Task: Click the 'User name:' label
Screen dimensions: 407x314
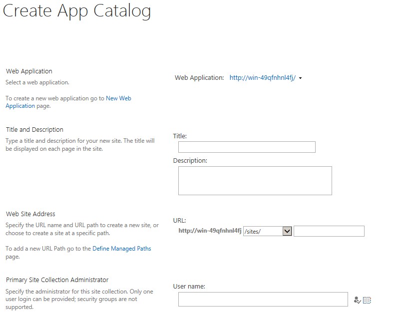Action: pyautogui.click(x=189, y=286)
